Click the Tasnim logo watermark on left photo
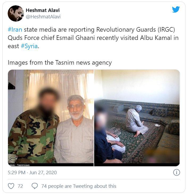This screenshot has width=187, height=195. [13, 159]
